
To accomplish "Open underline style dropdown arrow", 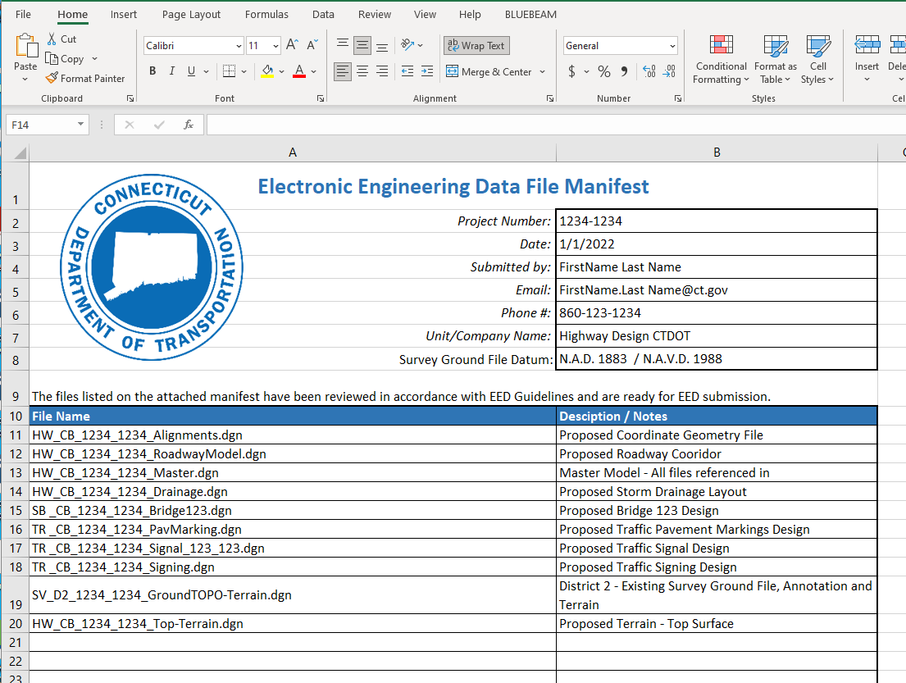I will click(x=207, y=71).
